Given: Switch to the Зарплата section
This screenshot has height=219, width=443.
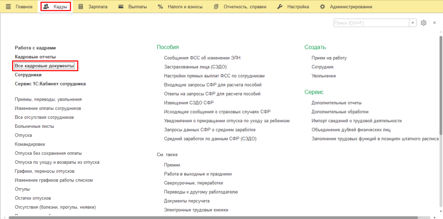Looking at the screenshot, I should point(98,6).
